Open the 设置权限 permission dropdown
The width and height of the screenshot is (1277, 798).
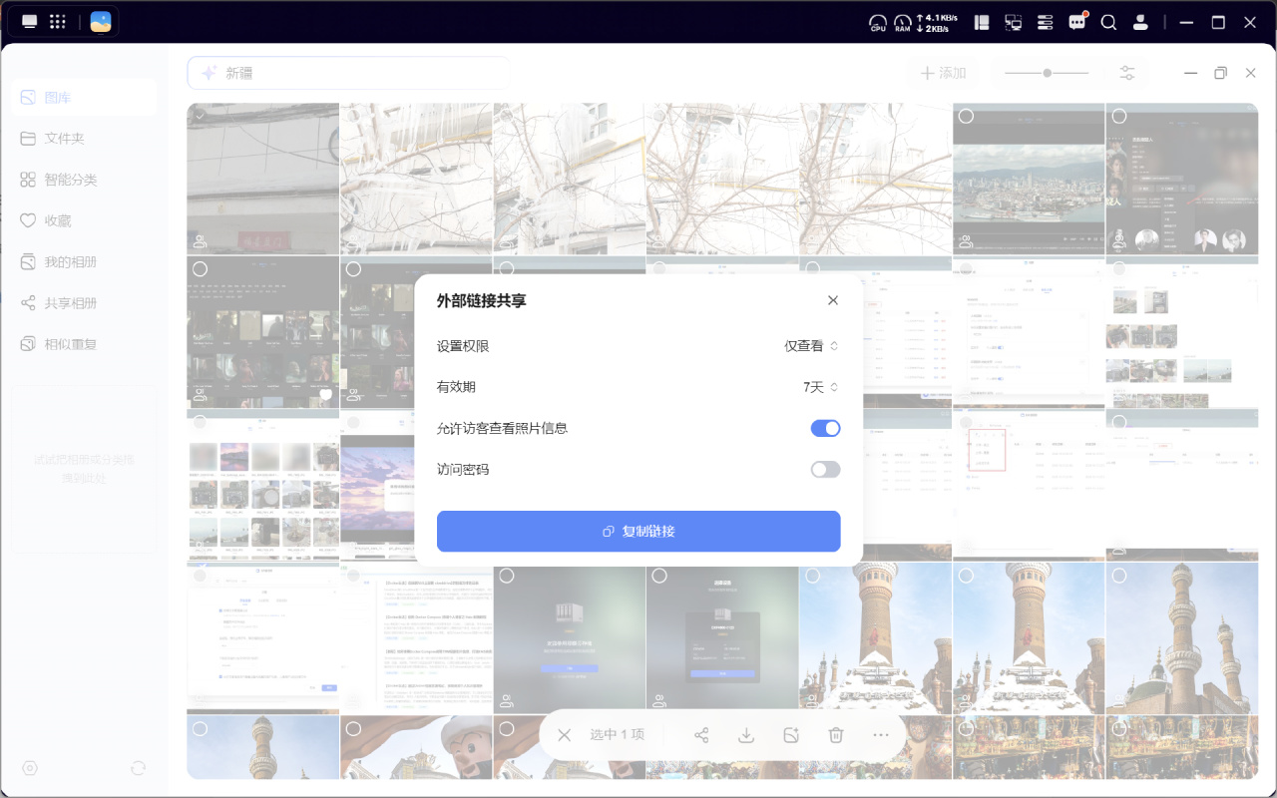[x=811, y=346]
